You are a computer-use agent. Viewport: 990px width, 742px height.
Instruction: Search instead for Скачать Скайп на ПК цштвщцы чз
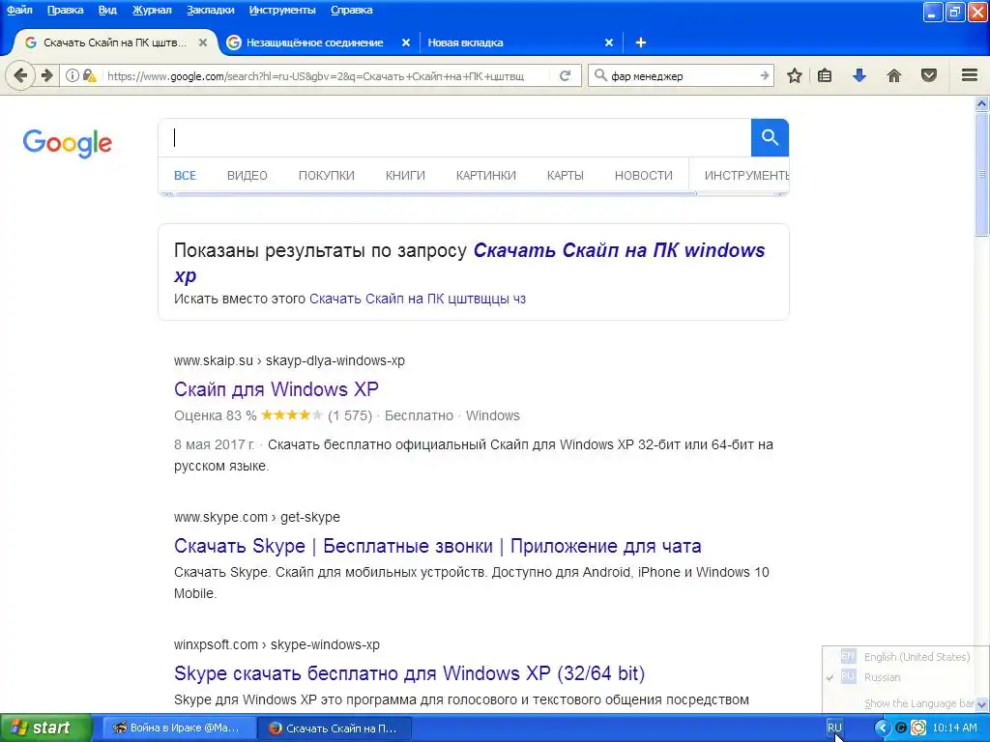tap(418, 299)
